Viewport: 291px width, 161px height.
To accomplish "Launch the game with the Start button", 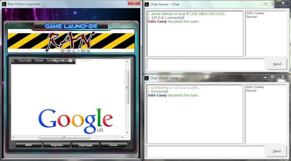I will (28, 145).
